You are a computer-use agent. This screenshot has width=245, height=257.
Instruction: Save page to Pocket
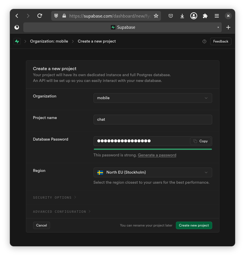[171, 16]
